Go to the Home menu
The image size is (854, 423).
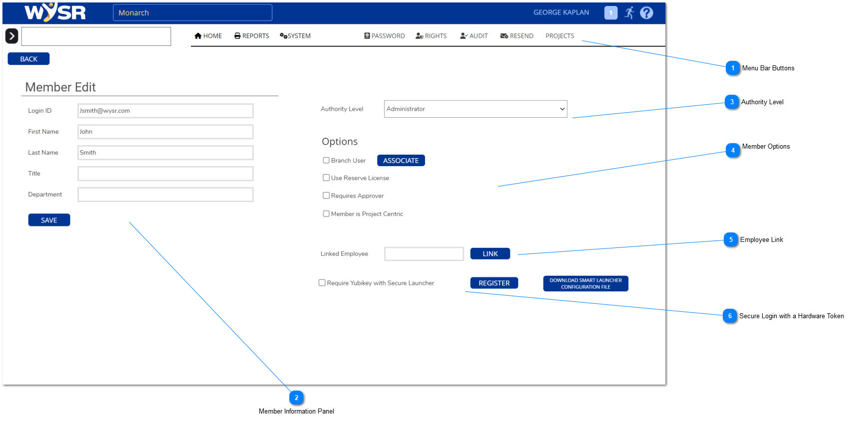(x=208, y=36)
